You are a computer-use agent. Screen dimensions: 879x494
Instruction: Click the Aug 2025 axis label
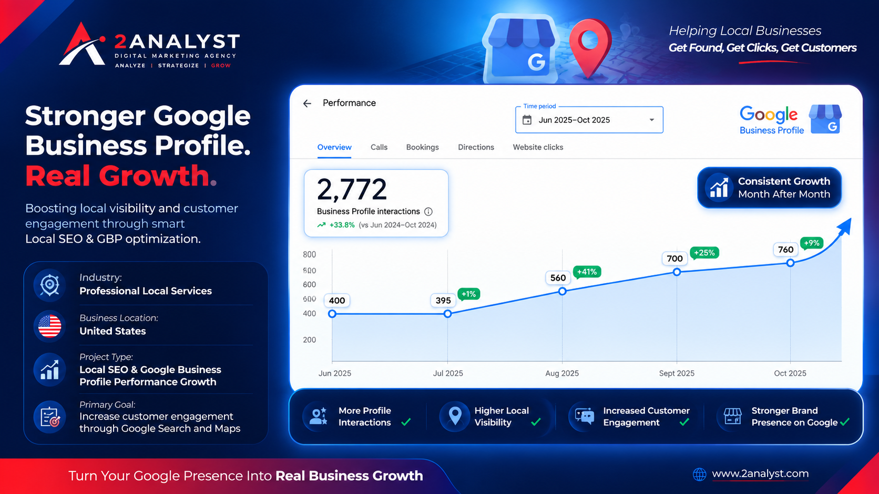562,374
